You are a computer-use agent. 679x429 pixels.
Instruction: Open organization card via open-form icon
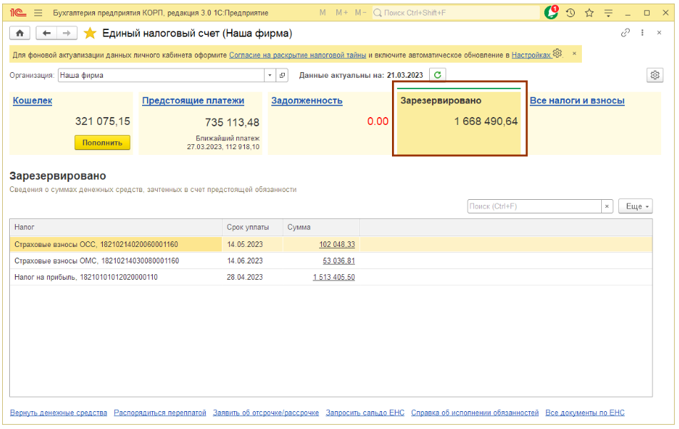[282, 75]
